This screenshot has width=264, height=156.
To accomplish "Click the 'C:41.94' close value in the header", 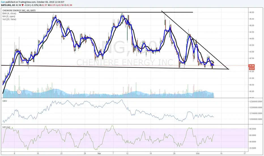I will pos(68,5).
